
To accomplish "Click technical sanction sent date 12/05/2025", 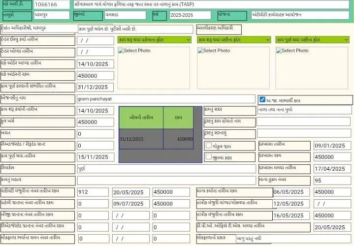I will pyautogui.click(x=291, y=204).
